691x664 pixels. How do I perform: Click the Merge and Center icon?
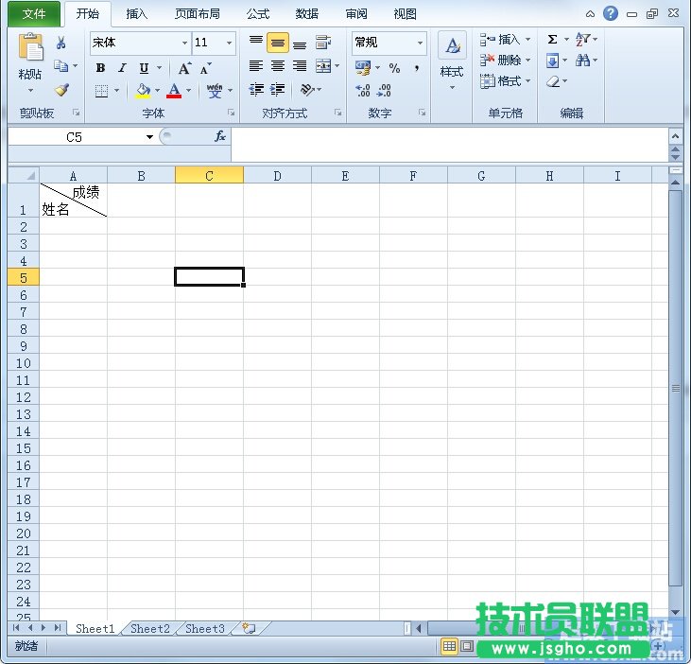click(324, 66)
